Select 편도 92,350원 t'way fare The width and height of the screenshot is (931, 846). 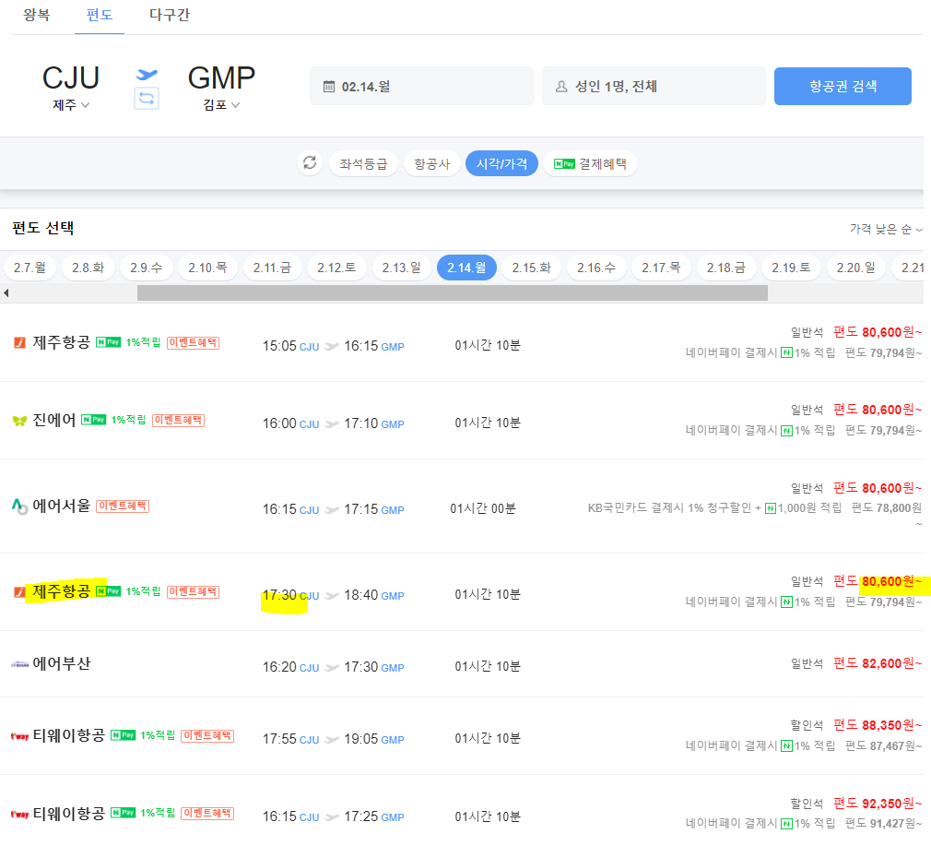click(878, 804)
